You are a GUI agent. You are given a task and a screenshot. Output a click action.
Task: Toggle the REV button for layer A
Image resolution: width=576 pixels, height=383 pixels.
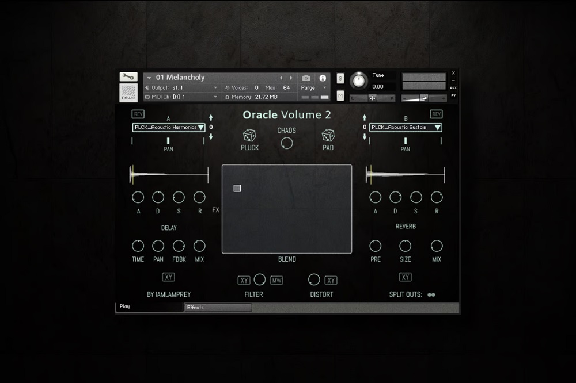tap(138, 114)
